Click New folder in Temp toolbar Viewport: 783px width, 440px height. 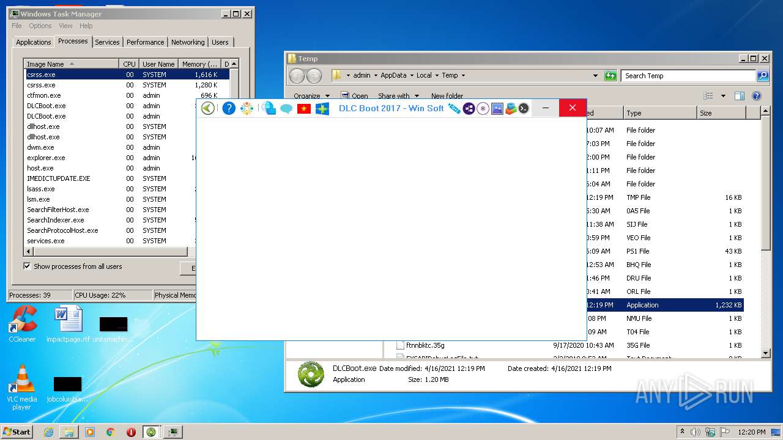pyautogui.click(x=447, y=96)
